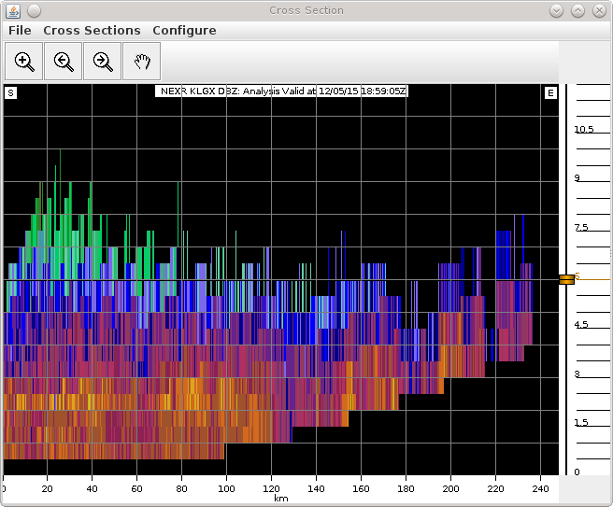Image resolution: width=613 pixels, height=507 pixels.
Task: Click the orange altitude slider handle
Action: [x=567, y=278]
